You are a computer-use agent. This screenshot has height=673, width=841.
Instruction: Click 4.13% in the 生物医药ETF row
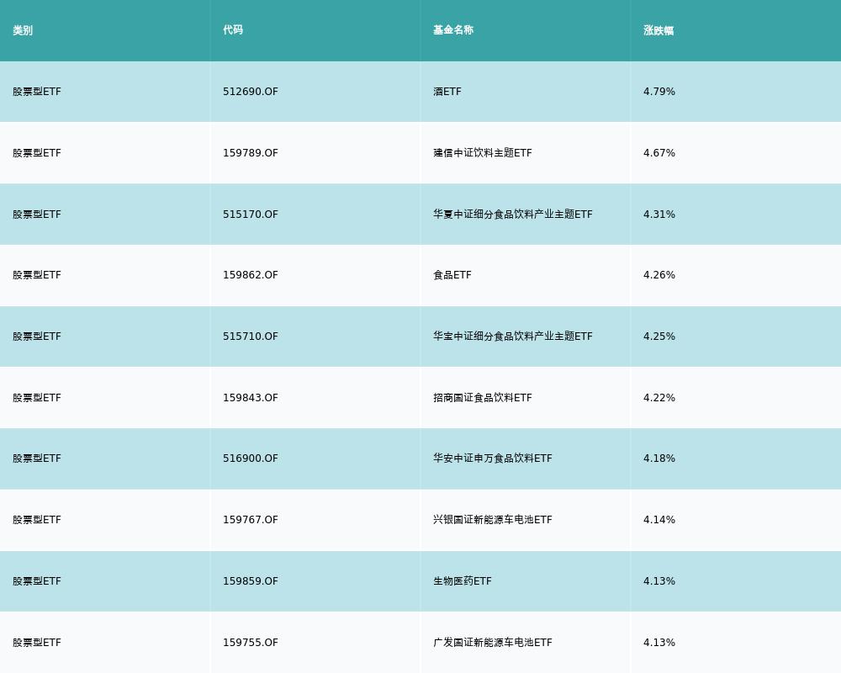(659, 581)
